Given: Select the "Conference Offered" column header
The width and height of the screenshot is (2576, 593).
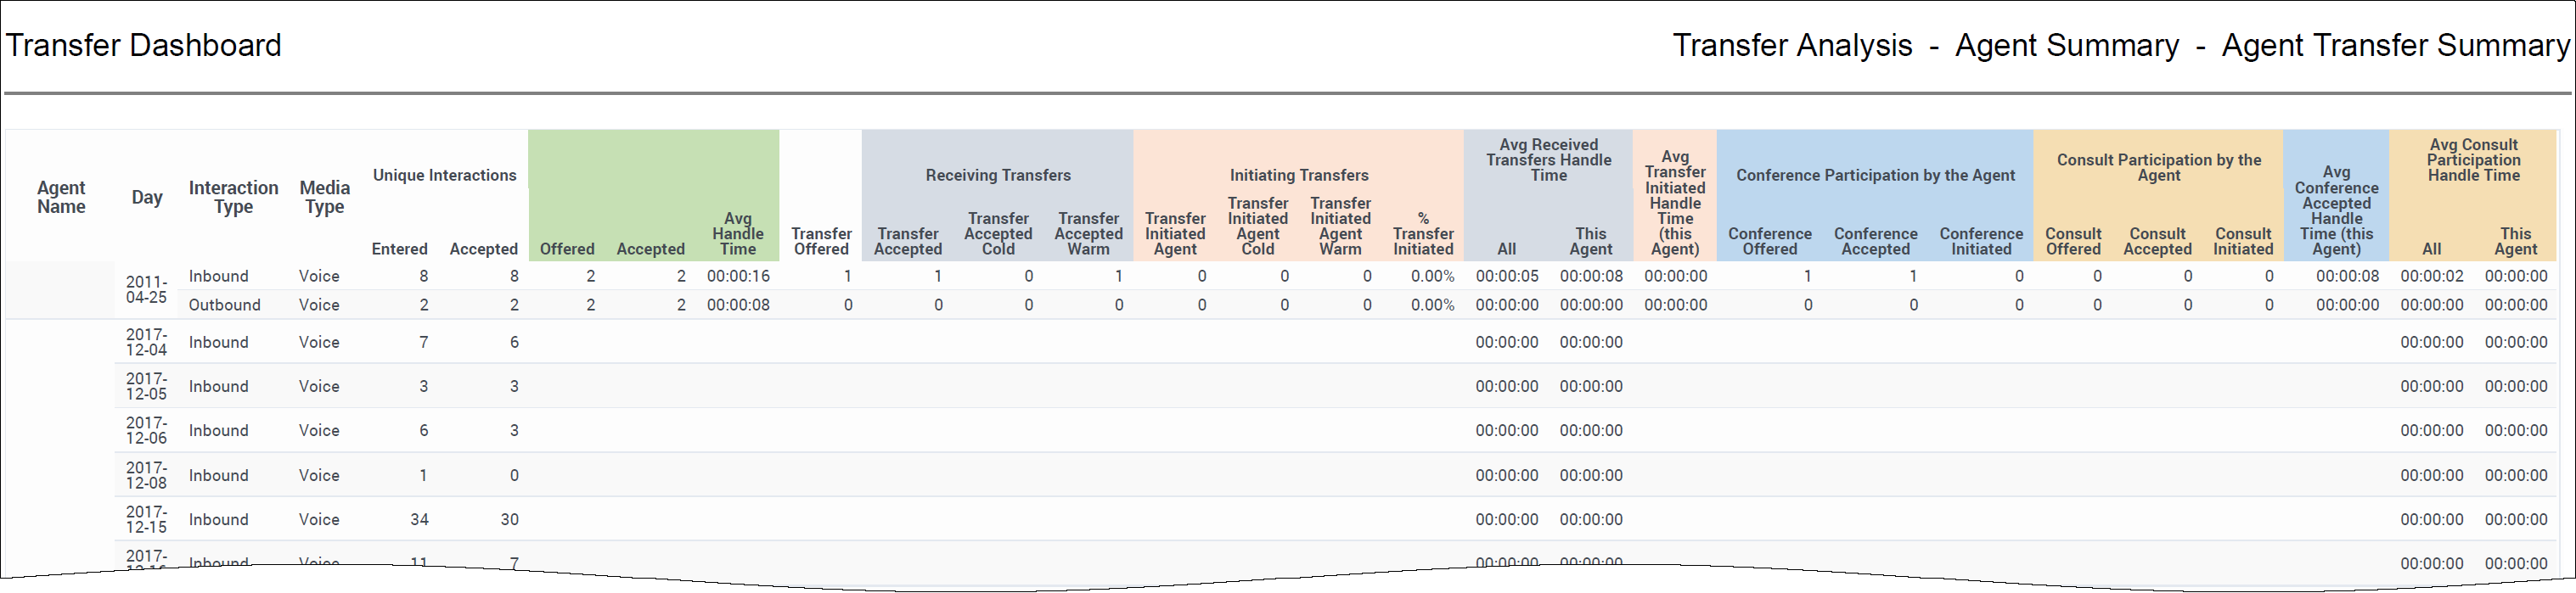Looking at the screenshot, I should point(1770,241).
